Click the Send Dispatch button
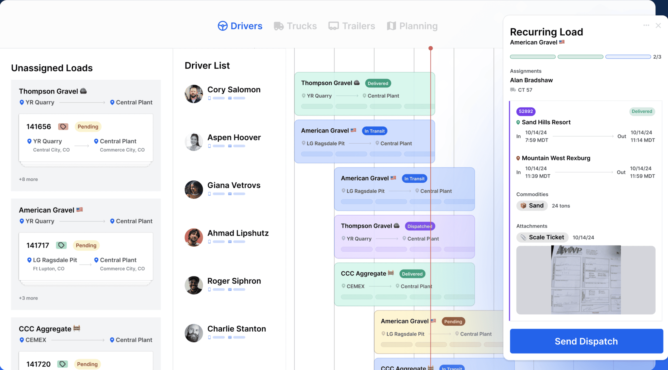The height and width of the screenshot is (370, 668). point(586,341)
